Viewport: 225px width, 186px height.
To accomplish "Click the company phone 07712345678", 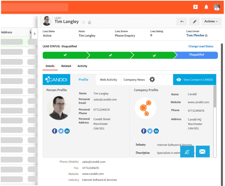I will point(196,110).
